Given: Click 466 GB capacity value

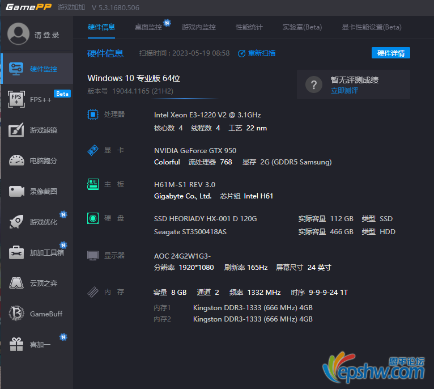Looking at the screenshot, I should pos(342,231).
